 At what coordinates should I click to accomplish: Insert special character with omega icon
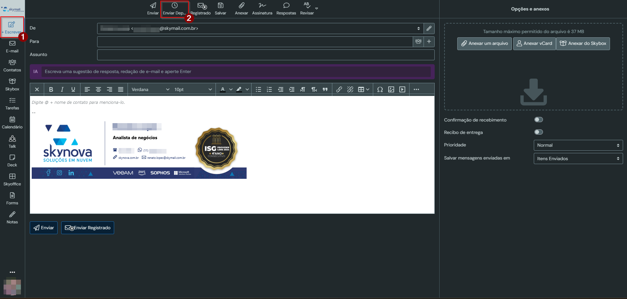[x=380, y=89]
